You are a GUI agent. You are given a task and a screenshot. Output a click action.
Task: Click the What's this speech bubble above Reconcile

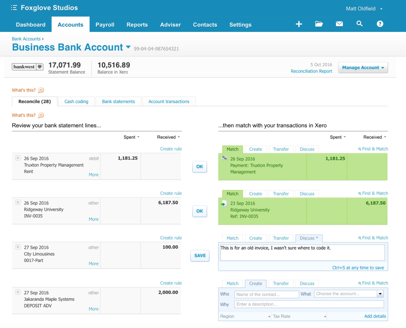tap(41, 90)
